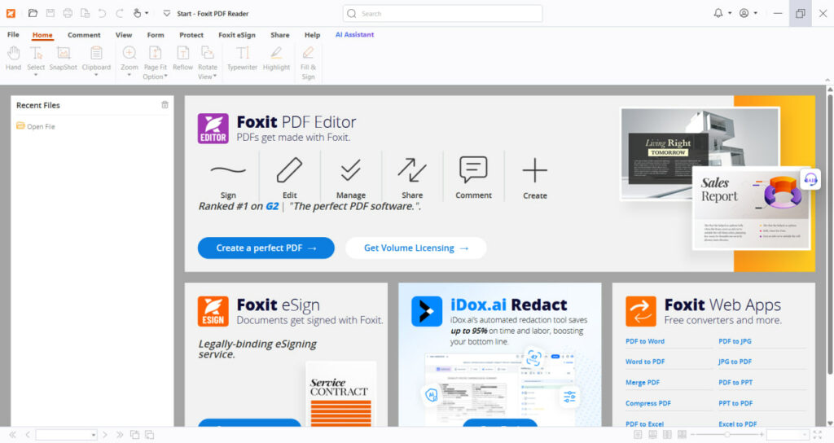Switch to the Protect tab
The height and width of the screenshot is (443, 834).
[x=191, y=34]
